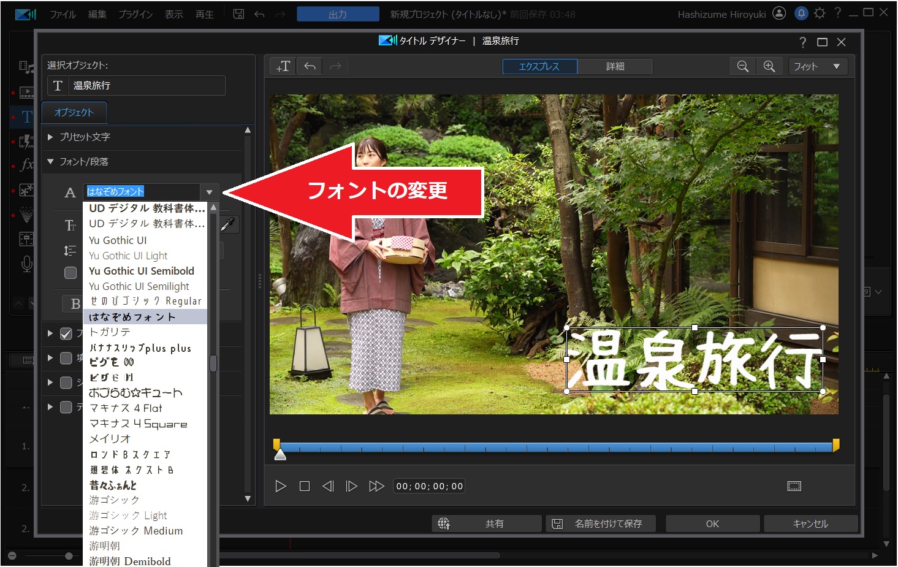898x567 pixels.
Task: Choose the 游ゴシック Medium font
Action: pos(145,531)
